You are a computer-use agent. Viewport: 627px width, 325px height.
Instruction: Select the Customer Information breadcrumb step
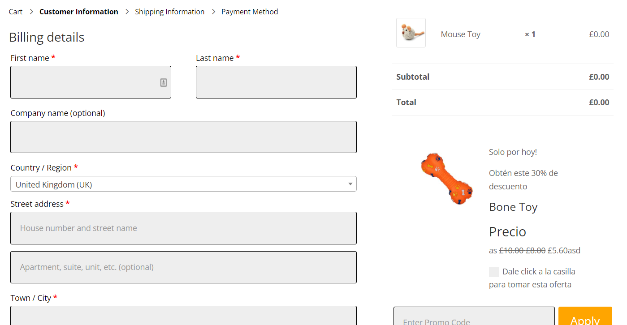[79, 12]
